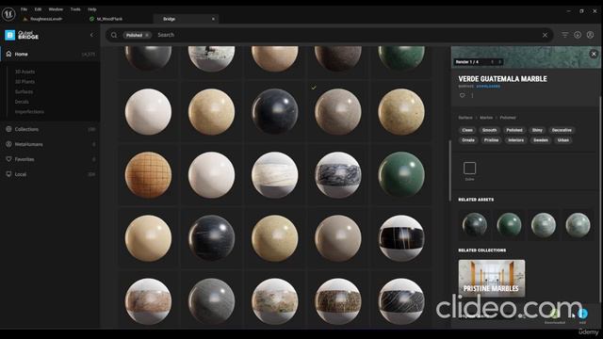The width and height of the screenshot is (603, 339).
Task: Click the Pristine tag
Action: (x=491, y=140)
